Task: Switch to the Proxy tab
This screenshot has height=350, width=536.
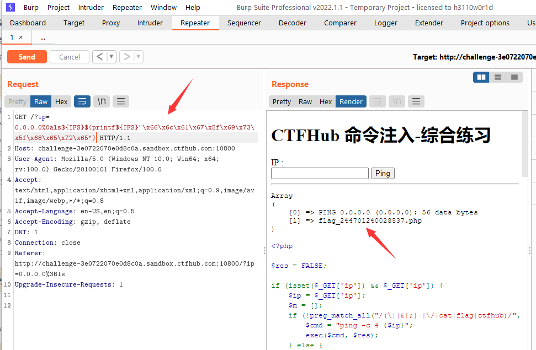Action: [x=111, y=23]
